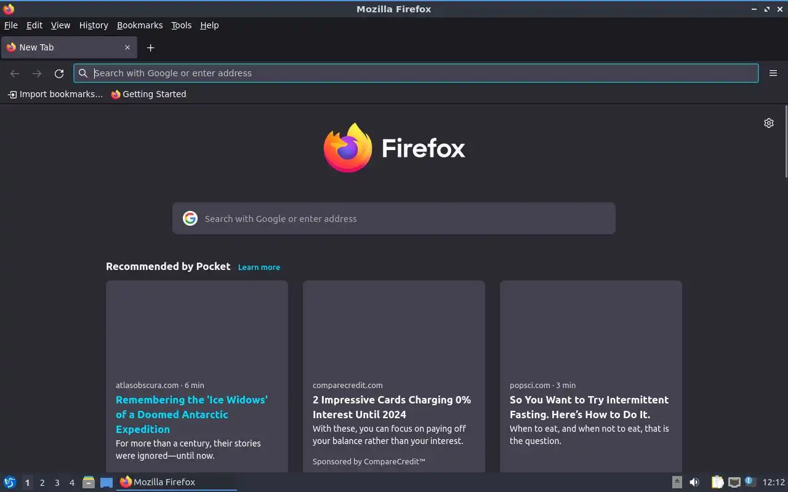788x492 pixels.
Task: Switch to workspace 3 in taskbar
Action: 57,483
